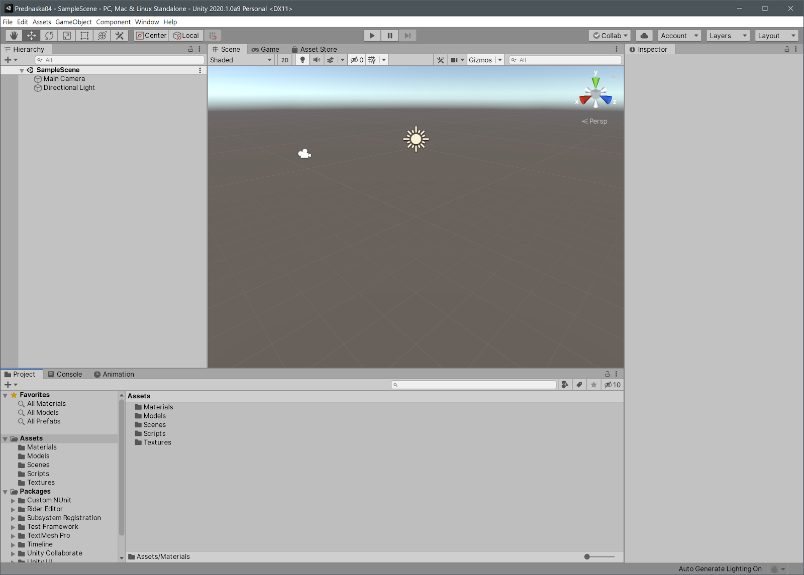
Task: Select the Rotate tool
Action: tap(49, 36)
